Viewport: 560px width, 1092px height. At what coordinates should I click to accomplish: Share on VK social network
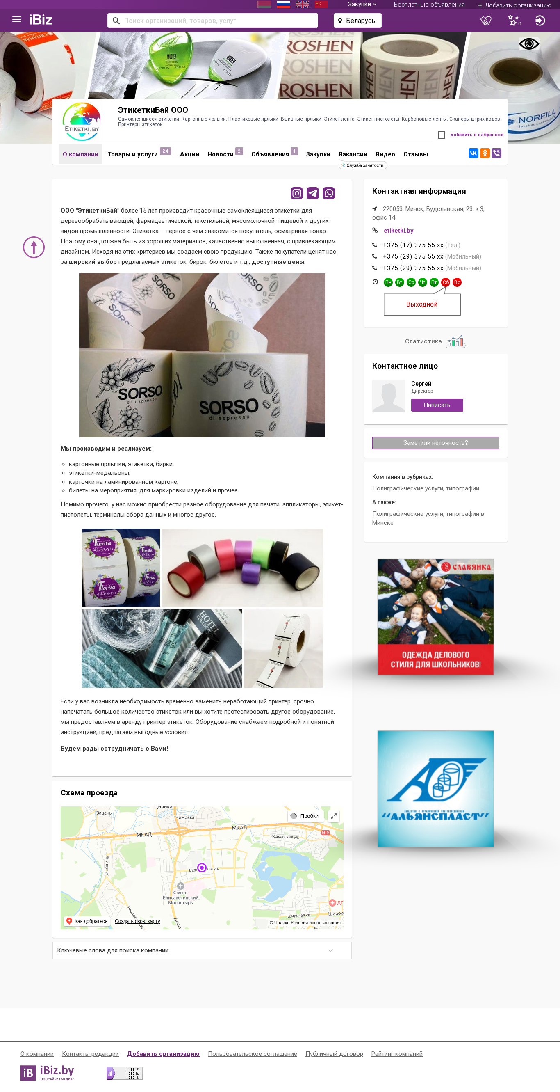(x=473, y=153)
